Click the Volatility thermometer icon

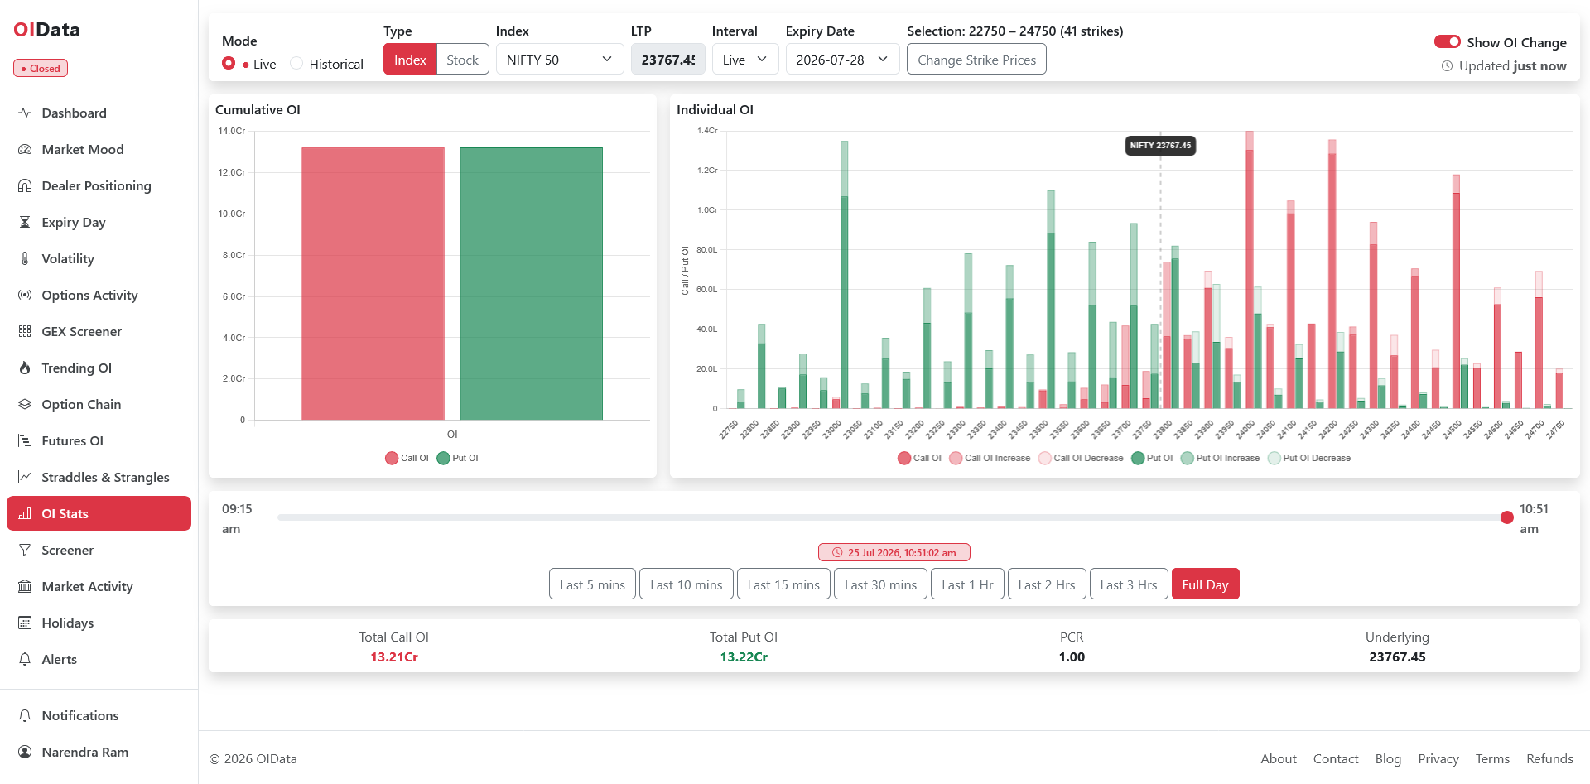point(25,258)
